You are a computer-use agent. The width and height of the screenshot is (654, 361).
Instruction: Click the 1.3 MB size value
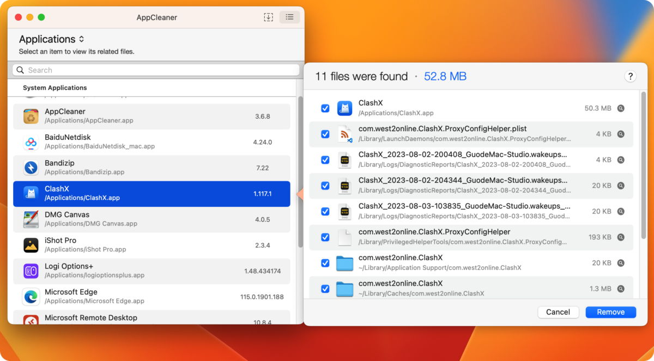(601, 289)
